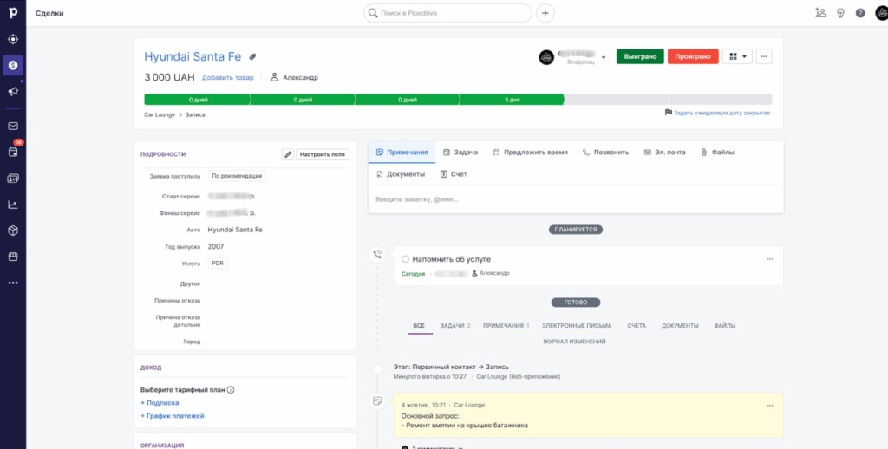
Task: Click the Введите заметку note input
Action: coord(576,199)
